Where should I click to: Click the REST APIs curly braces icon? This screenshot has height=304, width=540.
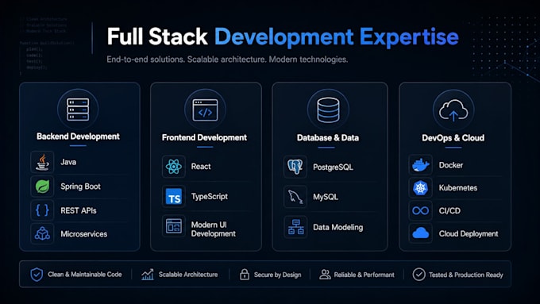pyautogui.click(x=42, y=210)
